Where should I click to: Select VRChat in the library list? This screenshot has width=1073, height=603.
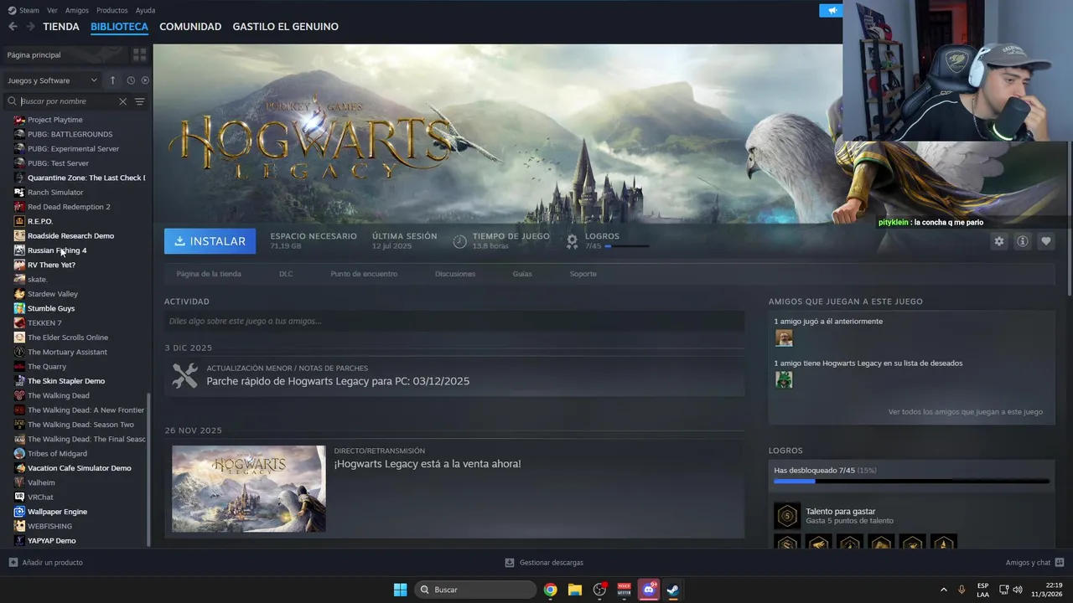tap(40, 497)
